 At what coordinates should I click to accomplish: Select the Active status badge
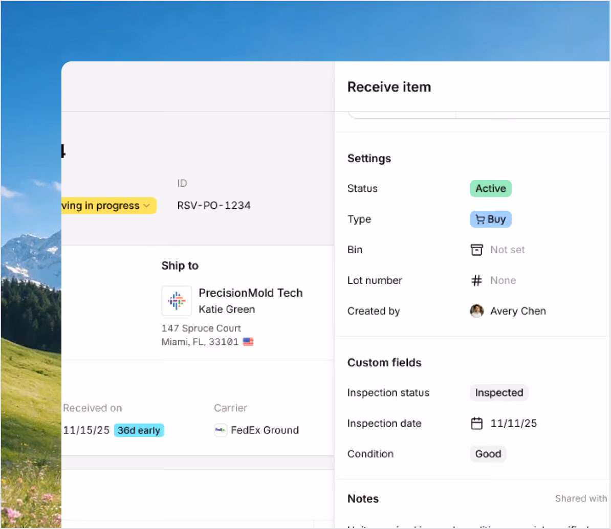(x=490, y=189)
